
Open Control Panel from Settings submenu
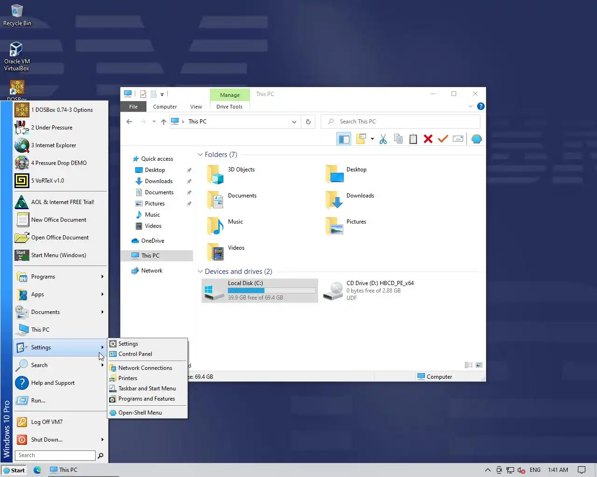pos(147,354)
